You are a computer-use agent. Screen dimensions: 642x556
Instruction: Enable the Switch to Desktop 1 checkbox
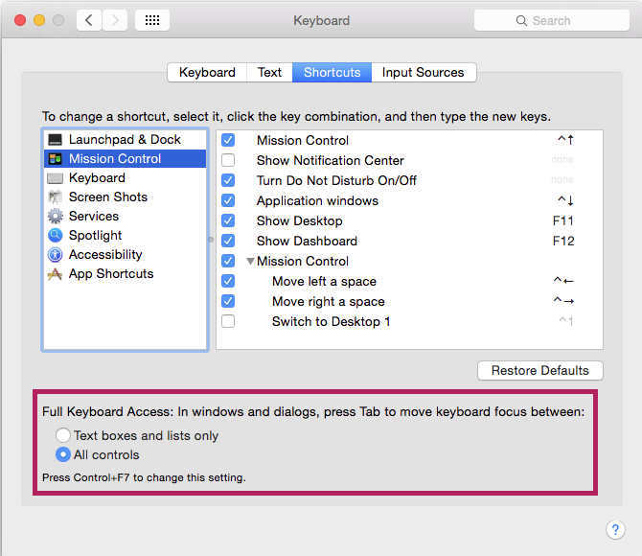tap(228, 322)
